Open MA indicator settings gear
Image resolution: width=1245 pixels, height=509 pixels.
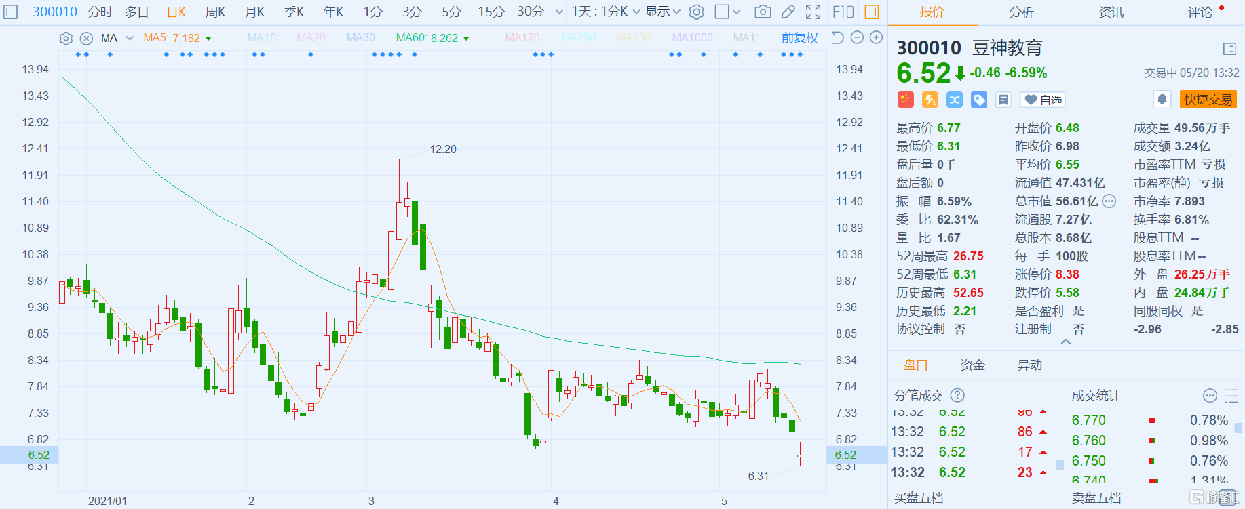[x=66, y=38]
